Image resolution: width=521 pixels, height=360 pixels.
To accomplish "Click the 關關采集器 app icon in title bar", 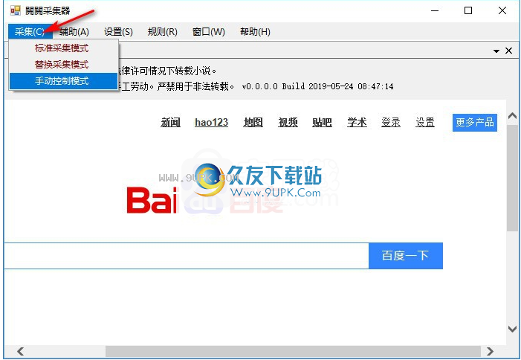I will [16, 10].
